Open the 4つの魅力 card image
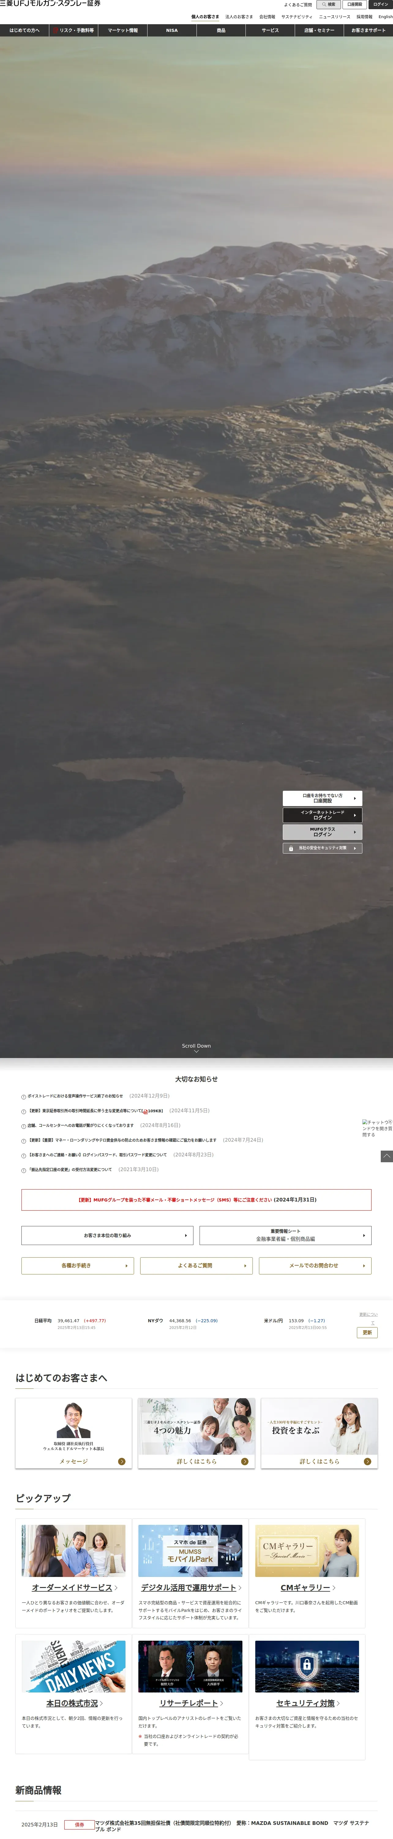 pyautogui.click(x=196, y=1426)
